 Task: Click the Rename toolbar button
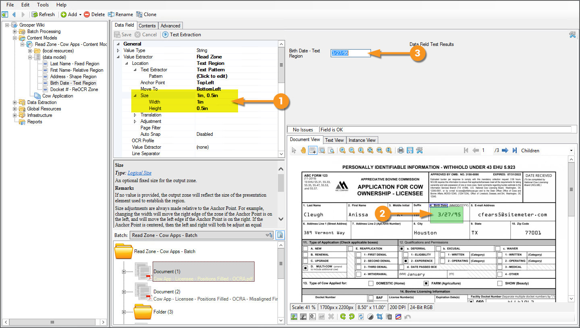tap(120, 15)
